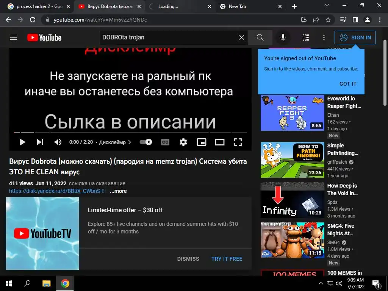Open griffpatch channel name
This screenshot has height=291, width=388.
[337, 162]
